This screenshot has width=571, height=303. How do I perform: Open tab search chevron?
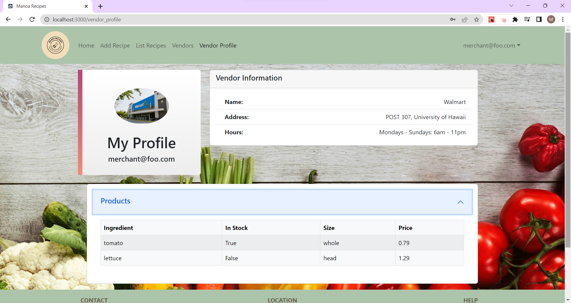pos(512,6)
